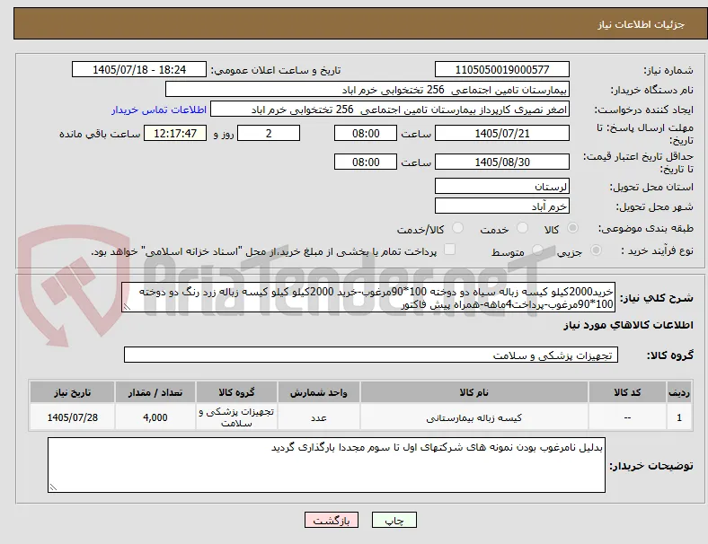Click the cell کیسه زباله بیمارستانی
Viewport: 708px width, 544px height.
coord(473,417)
